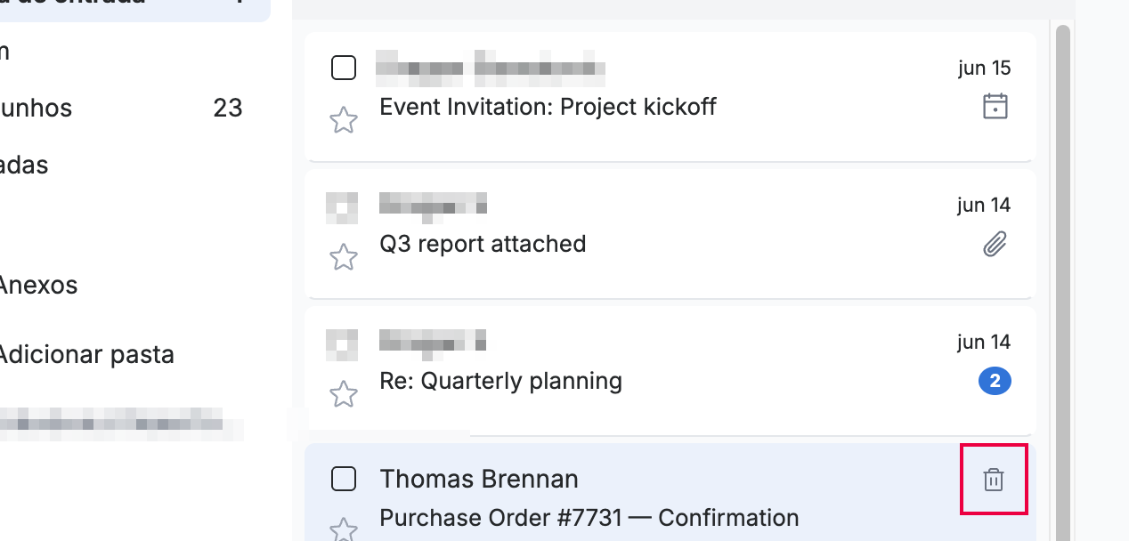This screenshot has height=541, width=1129.
Task: Delete the Thomas Brennan email with trash icon
Action: [994, 480]
